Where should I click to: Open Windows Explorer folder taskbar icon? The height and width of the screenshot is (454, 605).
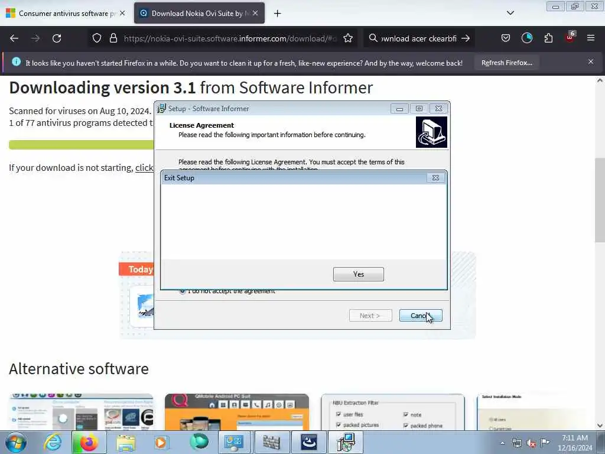(x=125, y=443)
